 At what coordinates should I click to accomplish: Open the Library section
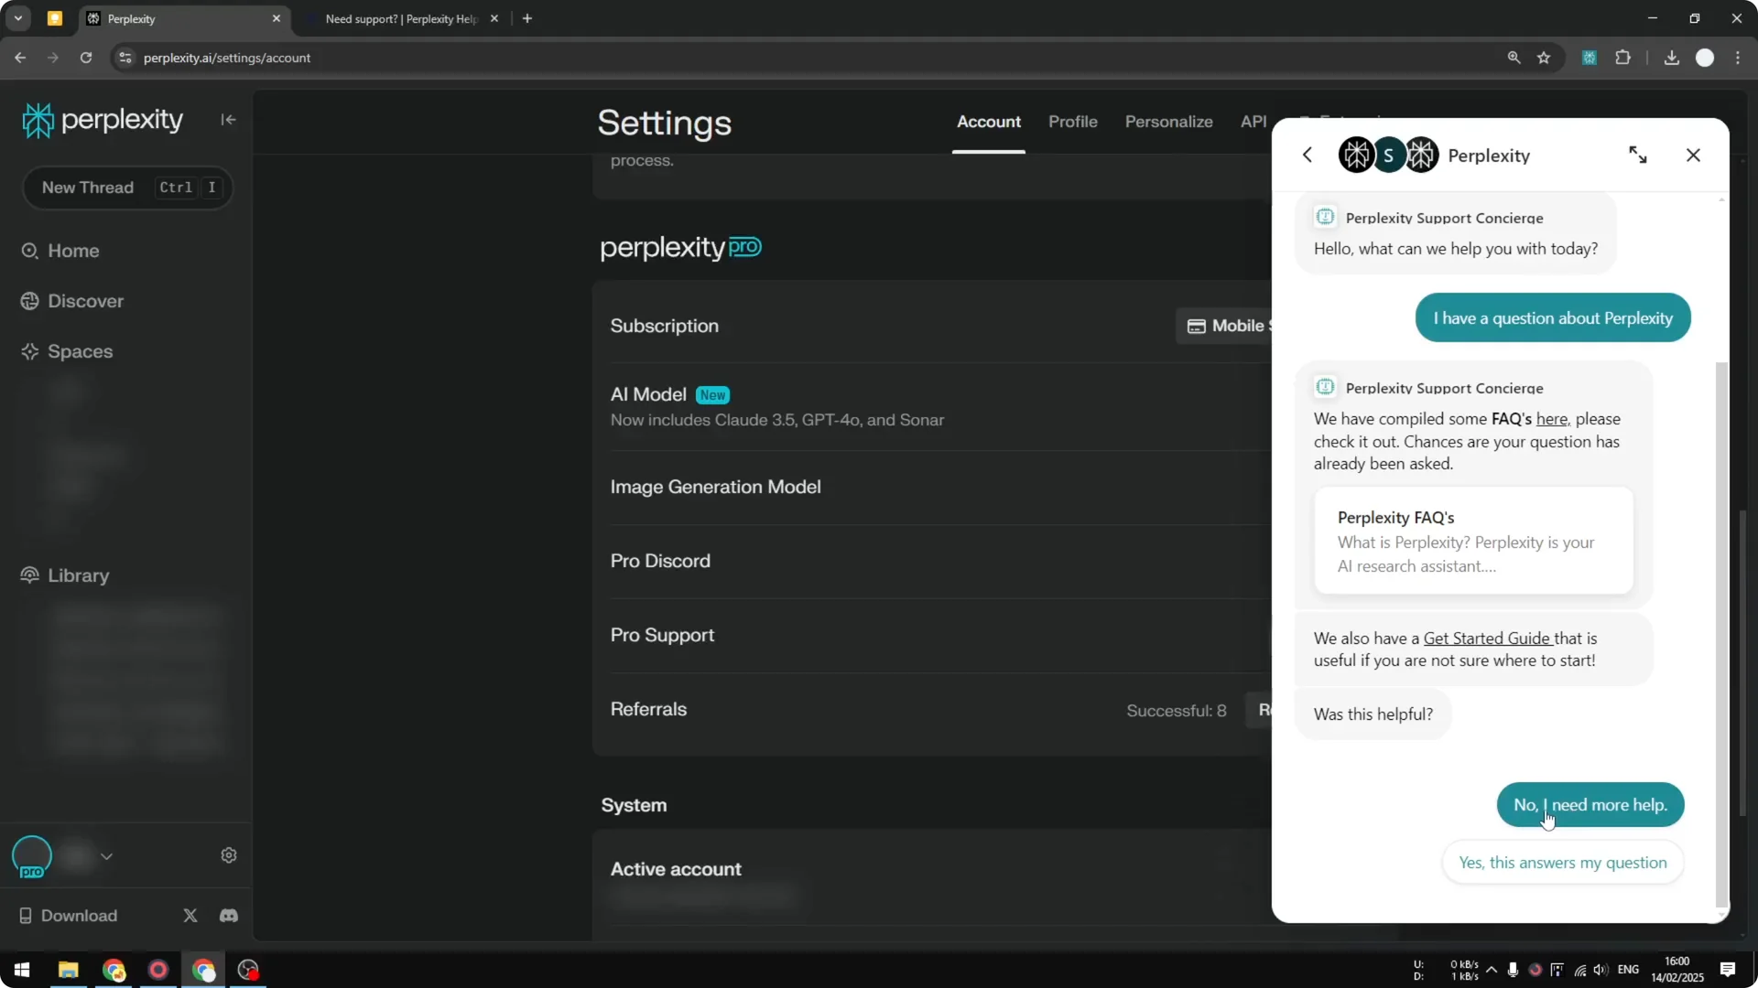click(77, 575)
